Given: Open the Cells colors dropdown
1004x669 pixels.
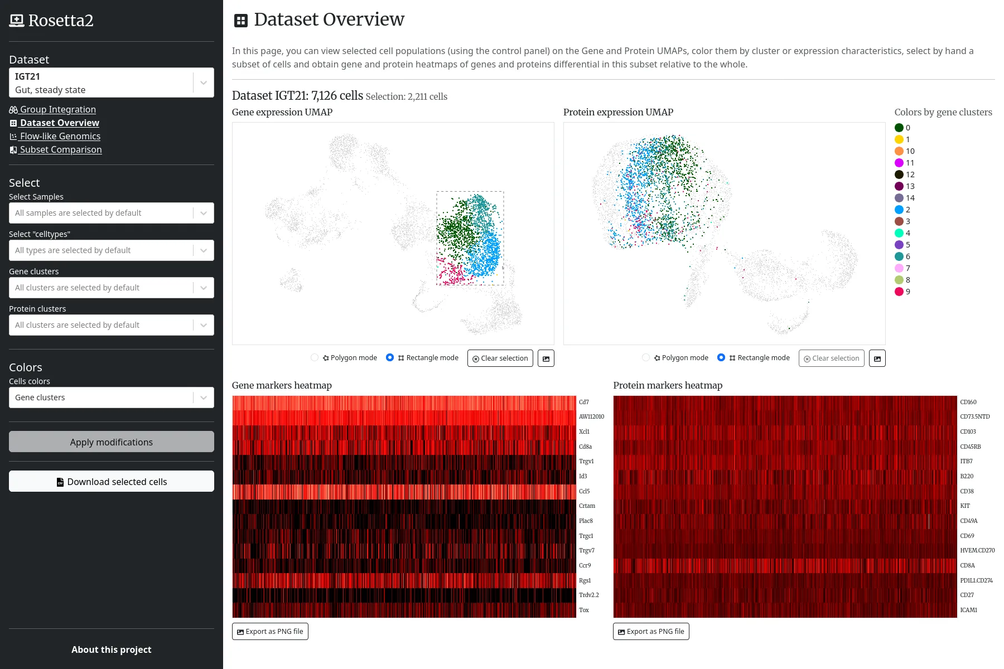Looking at the screenshot, I should [x=203, y=397].
